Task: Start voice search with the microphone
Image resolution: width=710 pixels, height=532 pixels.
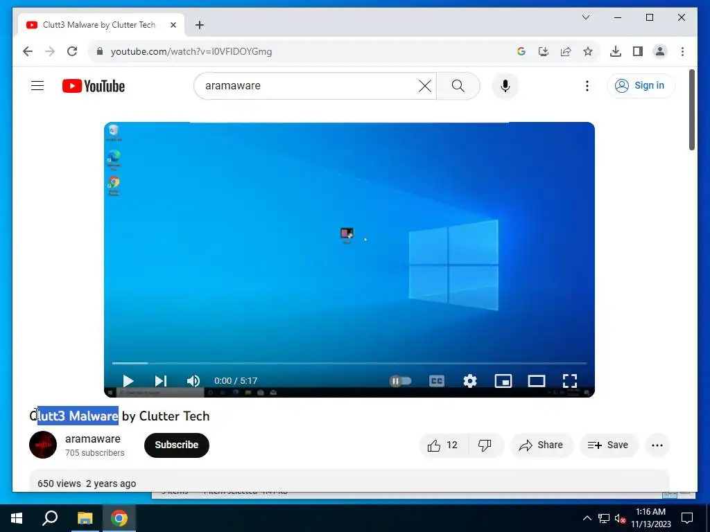Action: [505, 86]
